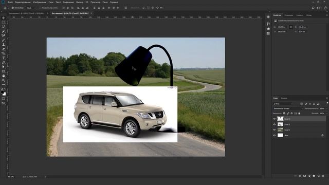Open the Изображение menu
This screenshot has height=185, width=329.
(x=40, y=2)
